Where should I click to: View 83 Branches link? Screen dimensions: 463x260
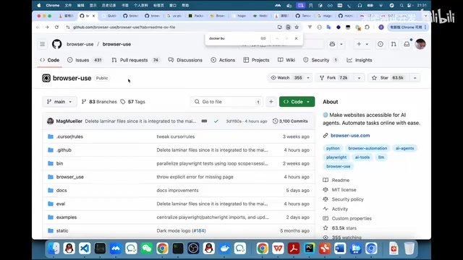pyautogui.click(x=99, y=102)
